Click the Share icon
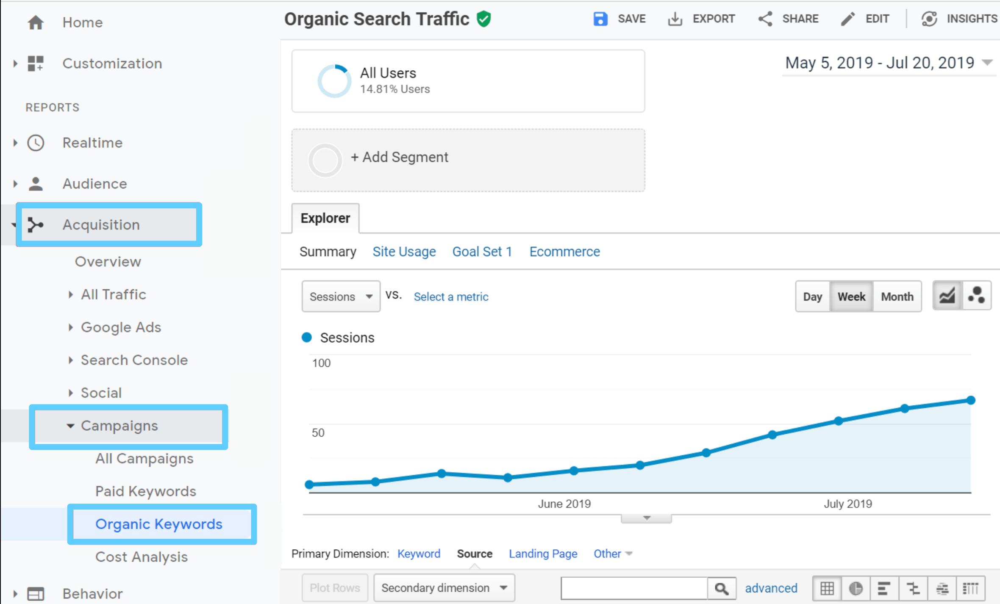Viewport: 1000px width, 604px height. tap(765, 19)
